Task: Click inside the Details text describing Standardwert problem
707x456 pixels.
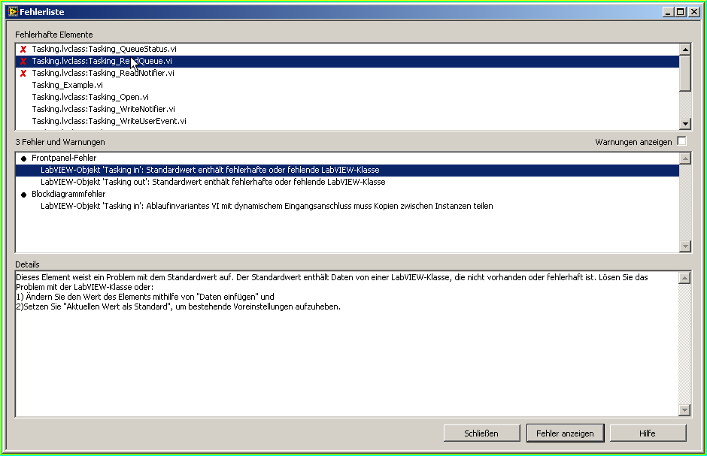Action: (x=332, y=291)
